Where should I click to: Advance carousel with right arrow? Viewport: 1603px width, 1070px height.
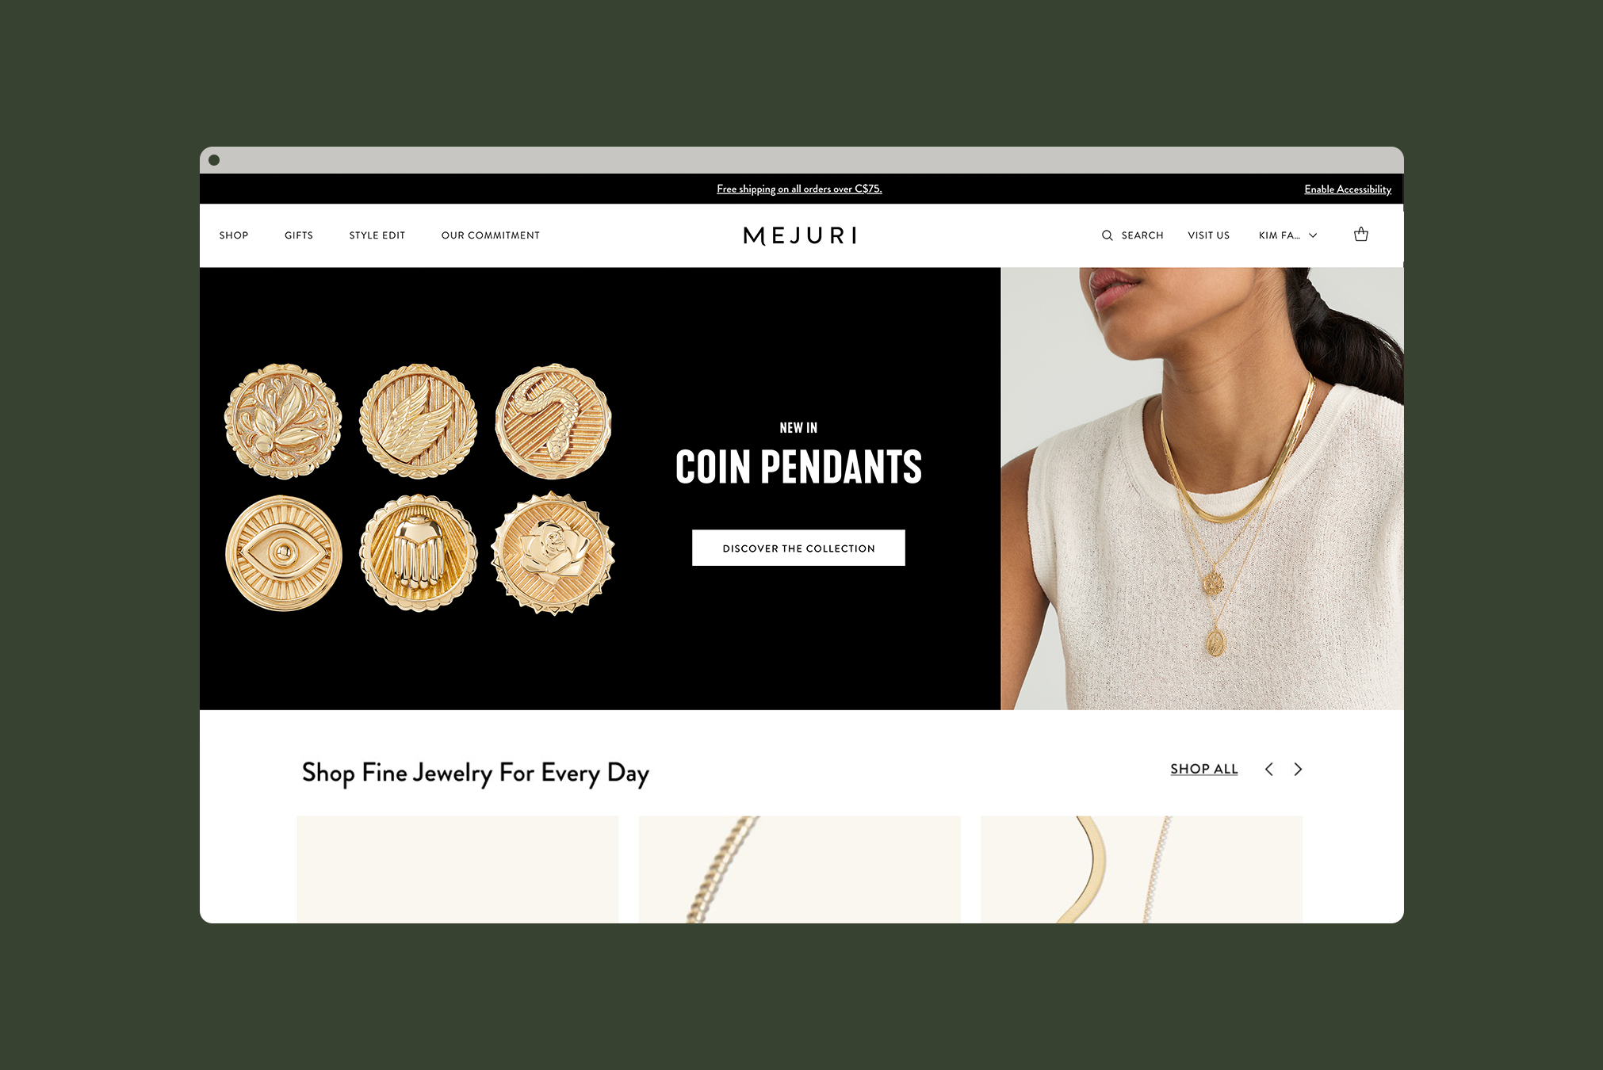point(1298,769)
